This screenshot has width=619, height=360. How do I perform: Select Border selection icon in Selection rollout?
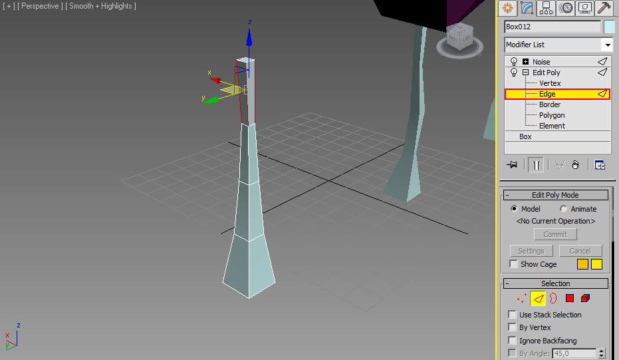coord(553,298)
